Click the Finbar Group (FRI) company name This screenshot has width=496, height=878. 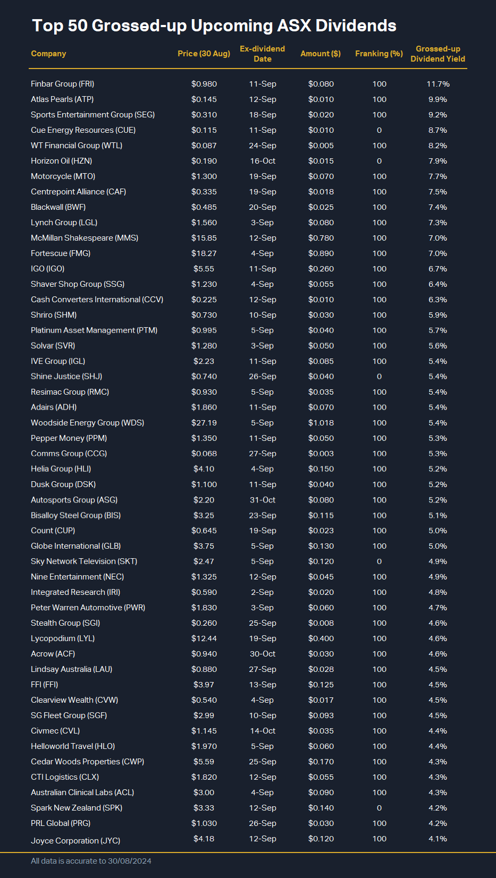(62, 84)
